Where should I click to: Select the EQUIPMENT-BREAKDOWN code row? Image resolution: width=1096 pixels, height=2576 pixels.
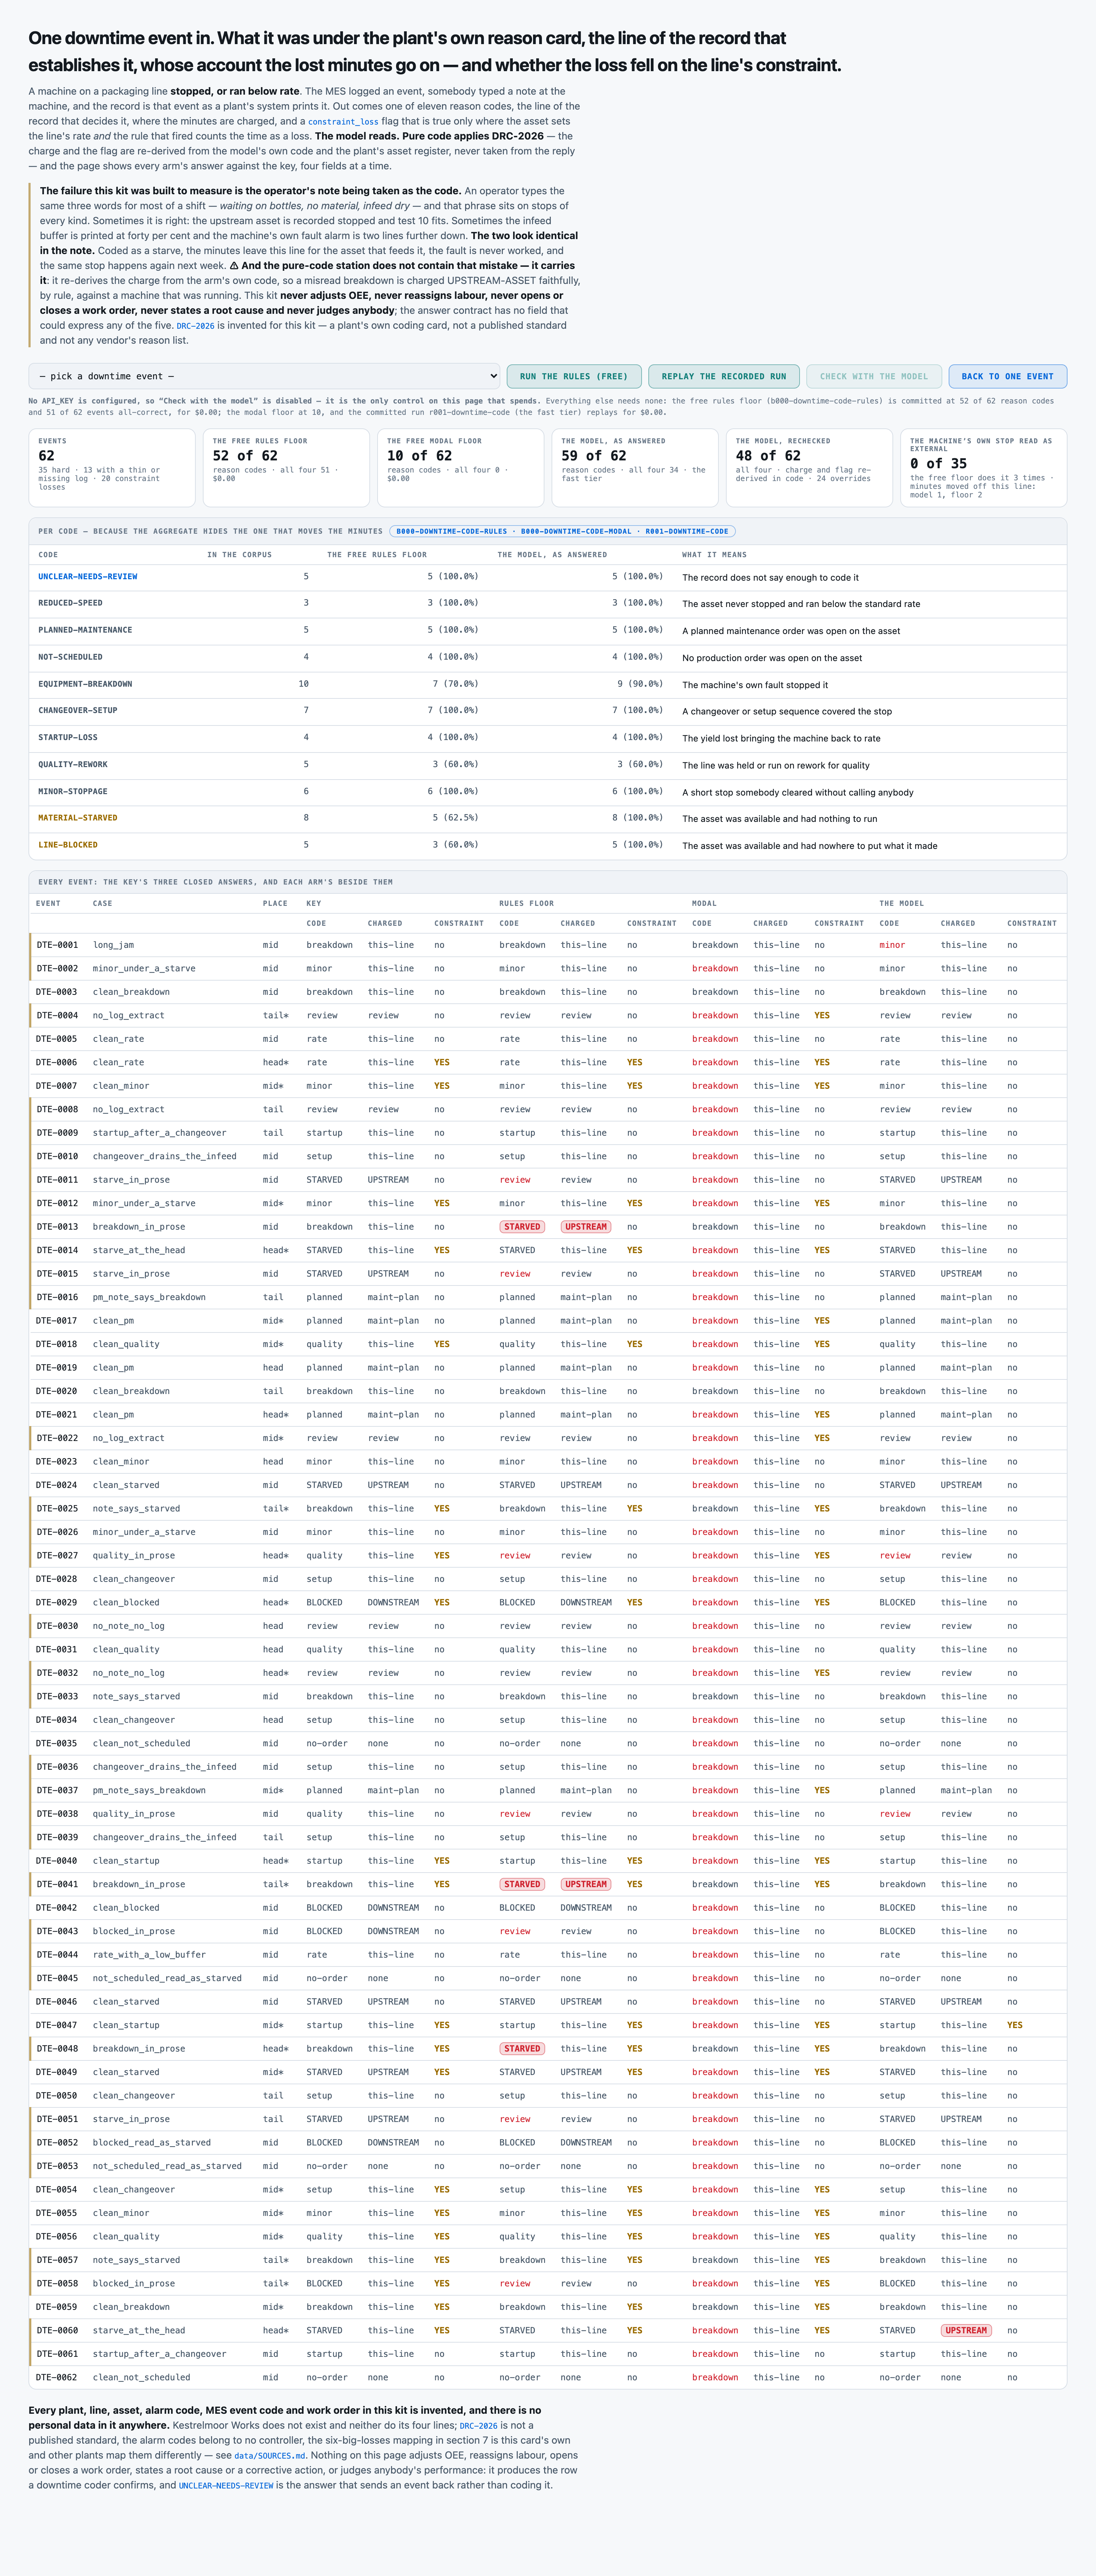(548, 684)
